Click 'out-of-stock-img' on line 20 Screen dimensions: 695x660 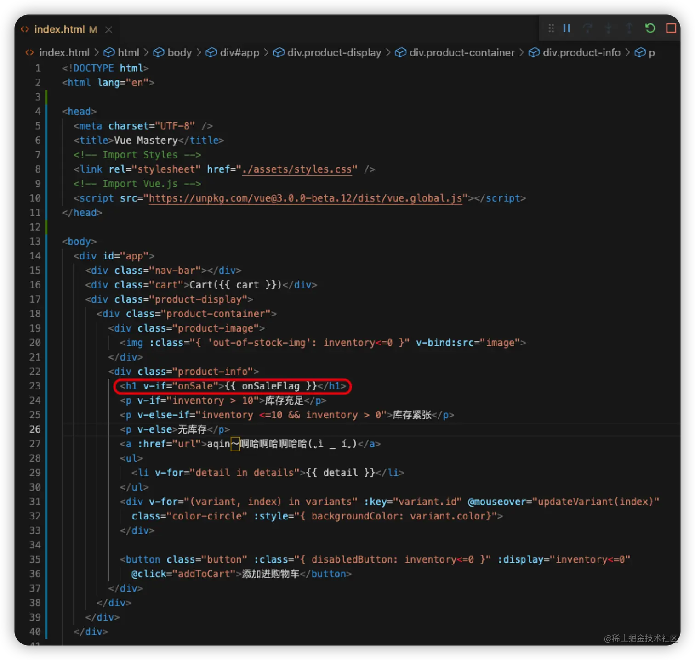(259, 343)
